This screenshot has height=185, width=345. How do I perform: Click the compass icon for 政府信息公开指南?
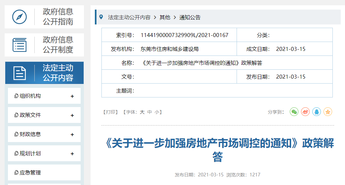[19, 17]
